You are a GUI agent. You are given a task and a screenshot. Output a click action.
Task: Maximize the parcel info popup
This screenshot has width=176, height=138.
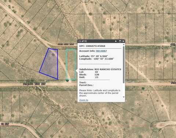click(120, 41)
